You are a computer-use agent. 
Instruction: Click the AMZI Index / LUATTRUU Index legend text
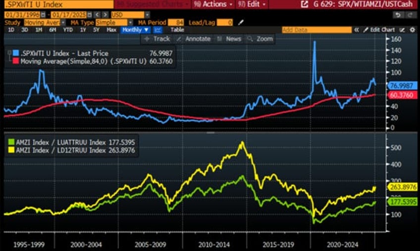pos(60,142)
